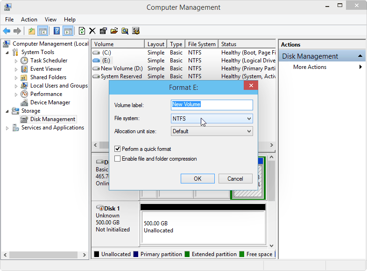The width and height of the screenshot is (367, 271).
Task: Click the black X delete toolbar icon
Action: [x=92, y=31]
